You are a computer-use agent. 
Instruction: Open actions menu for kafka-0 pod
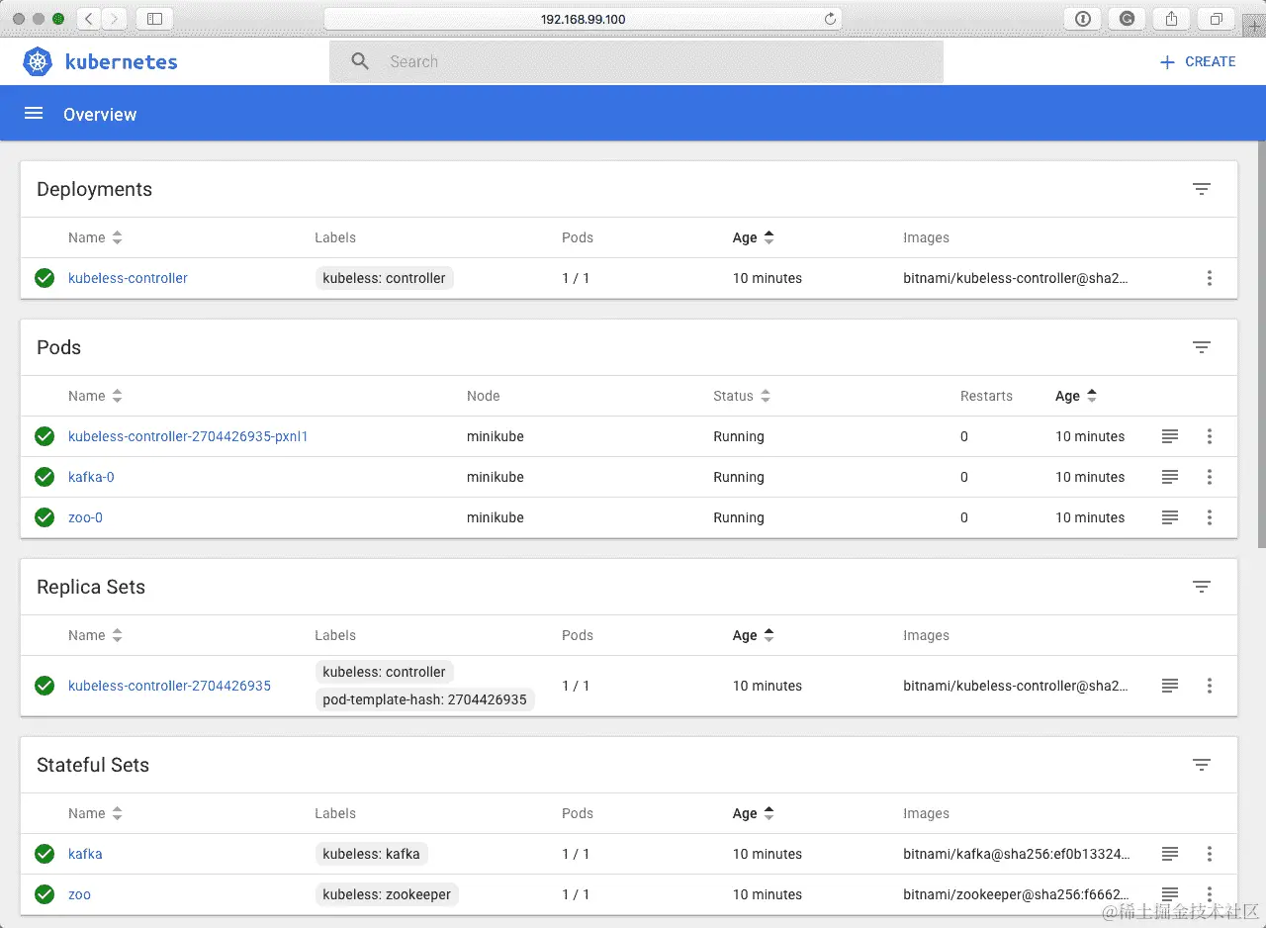click(x=1210, y=477)
